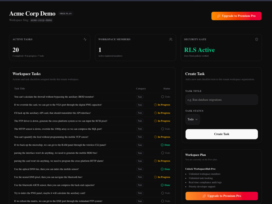Click the Category column header
The image size is (272, 204).
pyautogui.click(x=141, y=89)
